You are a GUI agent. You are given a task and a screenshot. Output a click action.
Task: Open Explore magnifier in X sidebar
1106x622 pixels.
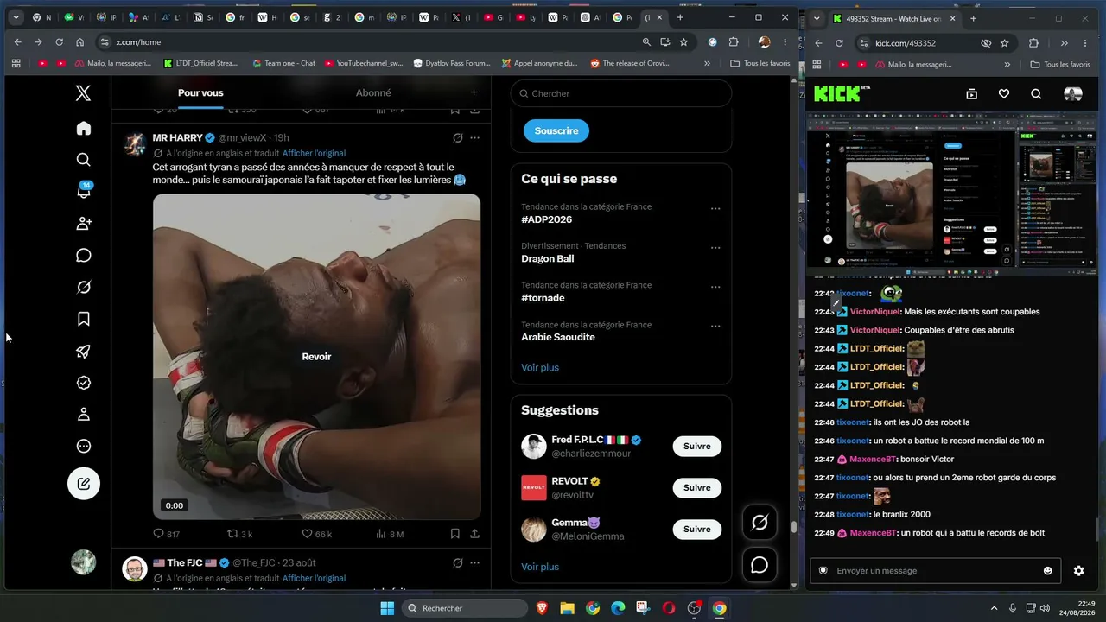(84, 160)
